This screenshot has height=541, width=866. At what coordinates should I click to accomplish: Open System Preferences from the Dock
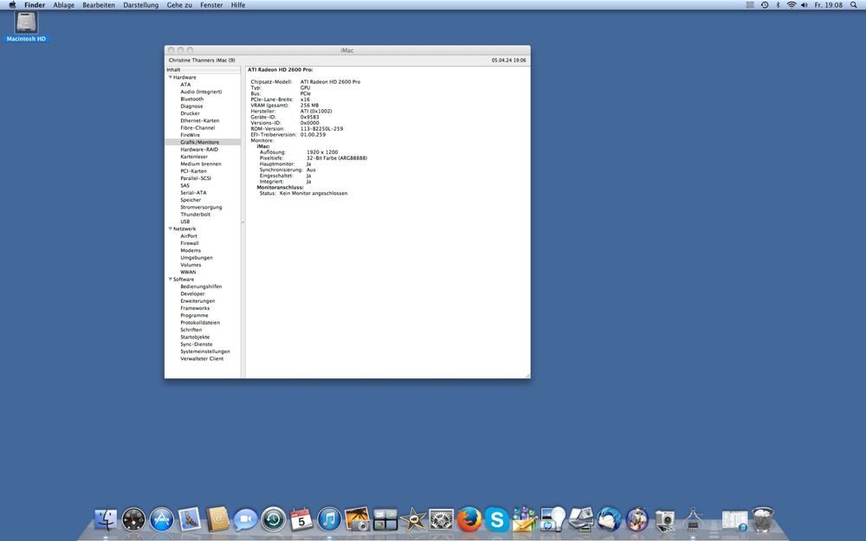coord(440,519)
